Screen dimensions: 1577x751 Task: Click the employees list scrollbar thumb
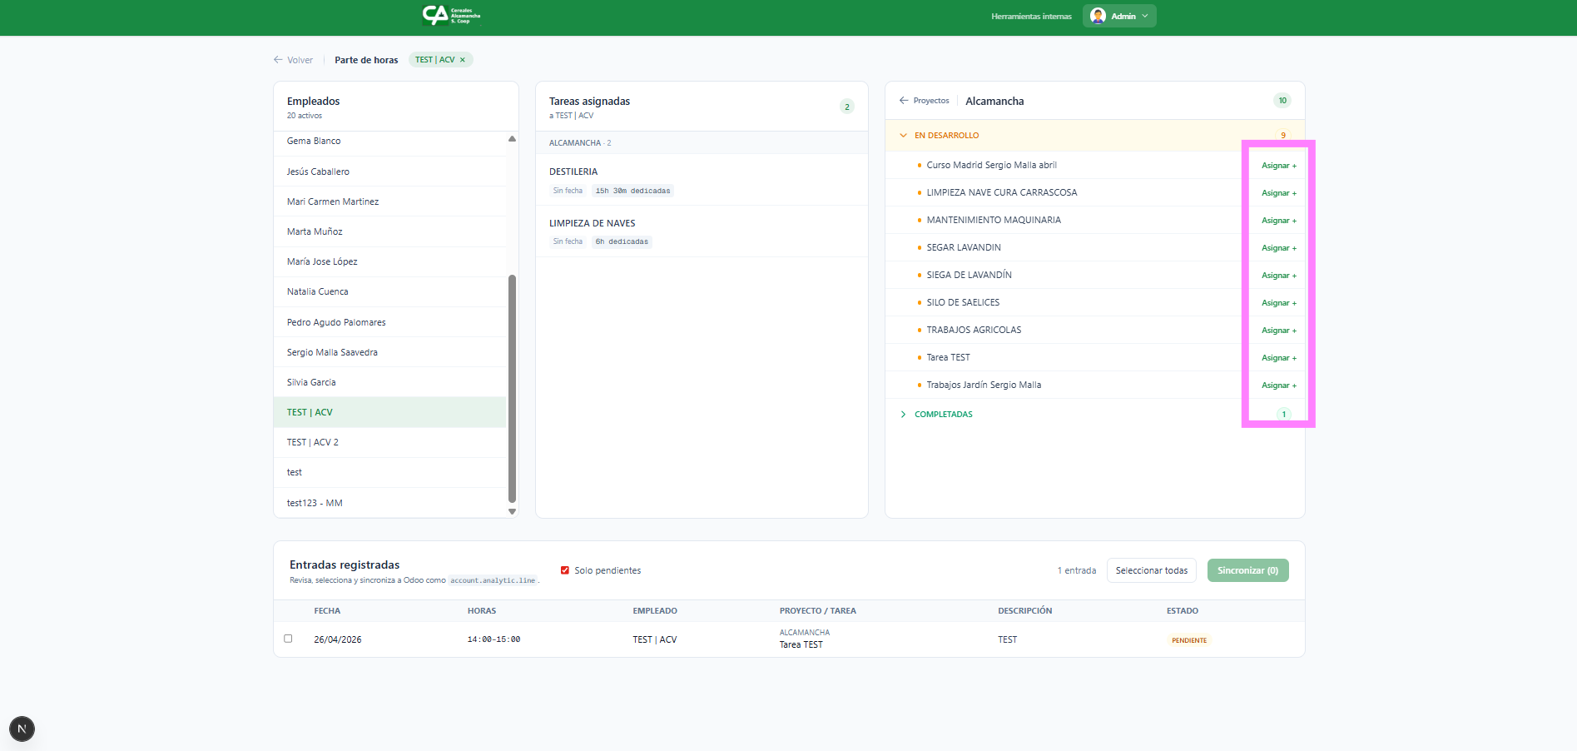(x=512, y=387)
